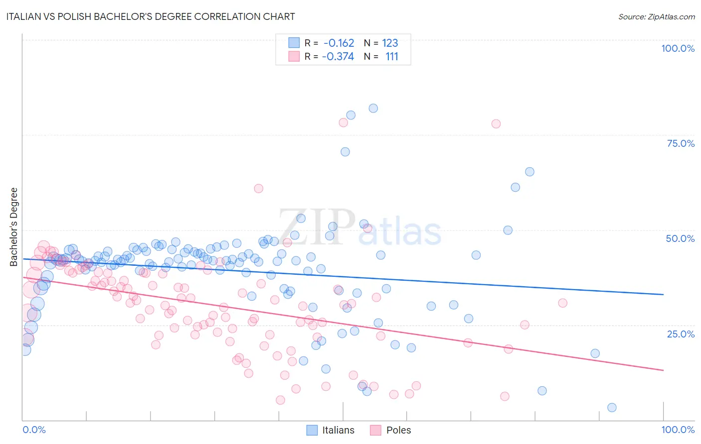Viewport: 701px width, 444px height.
Task: Click the pink Poles legend swatch
Action: [x=375, y=430]
